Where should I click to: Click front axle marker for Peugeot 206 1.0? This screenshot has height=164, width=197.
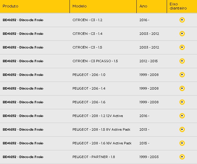point(182,75)
